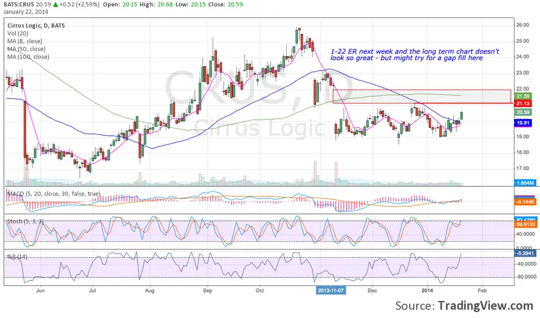This screenshot has height=318, width=540.
Task: Click the 2014 label on time axis
Action: [x=428, y=290]
